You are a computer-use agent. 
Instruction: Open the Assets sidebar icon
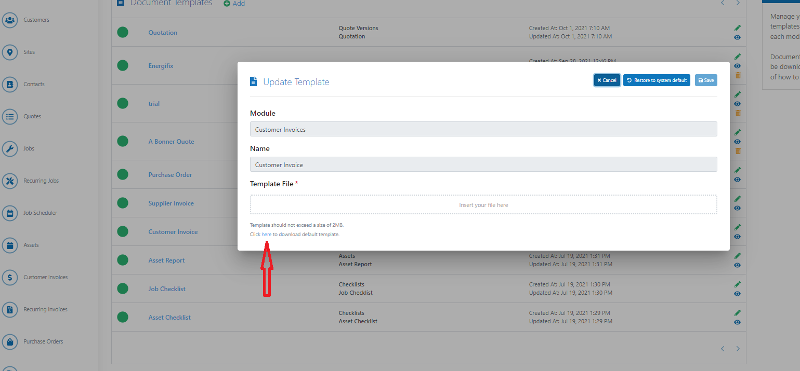click(x=9, y=245)
